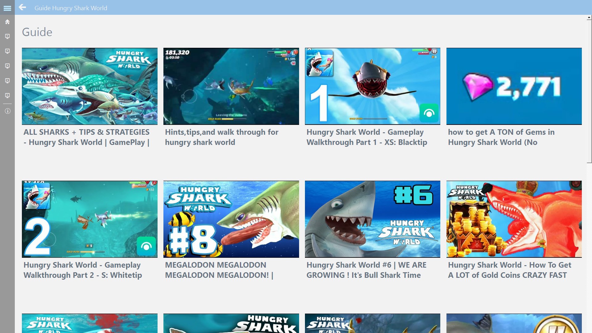This screenshot has height=333, width=592.
Task: Open the fifth video section sidebar icon
Action: point(7,96)
